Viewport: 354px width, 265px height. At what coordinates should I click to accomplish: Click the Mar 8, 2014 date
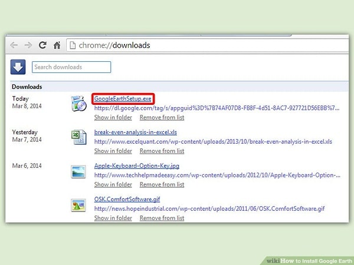pyautogui.click(x=27, y=106)
